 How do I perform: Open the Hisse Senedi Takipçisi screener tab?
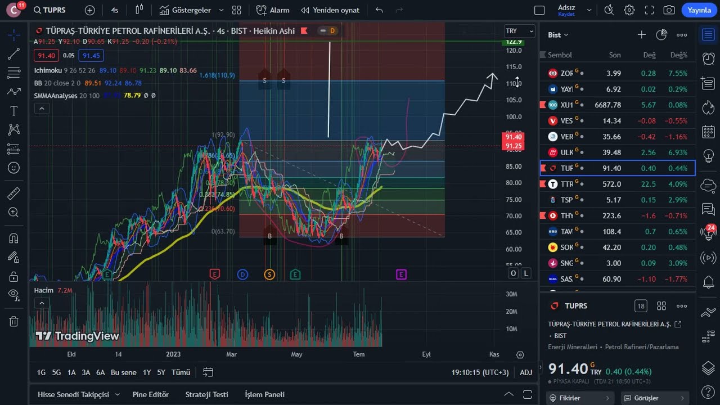78,394
